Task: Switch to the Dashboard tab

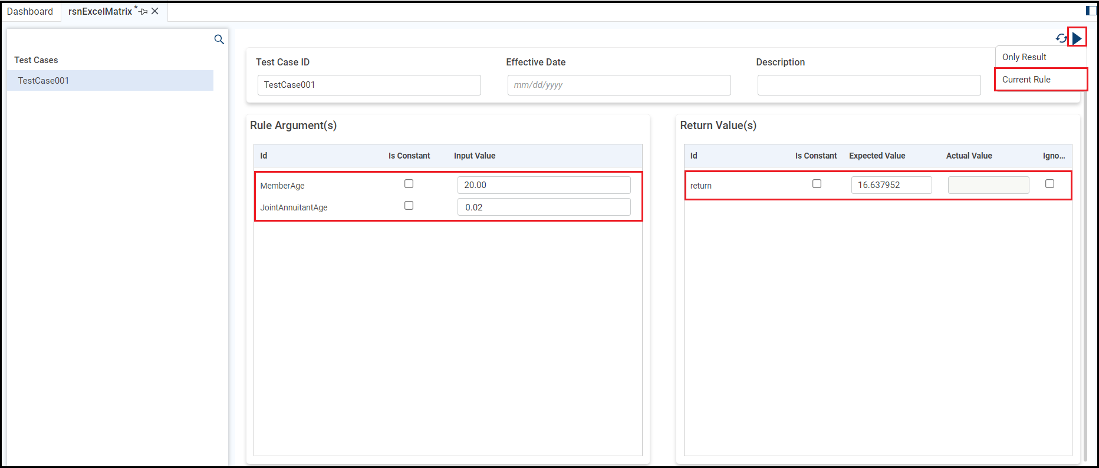Action: 30,11
